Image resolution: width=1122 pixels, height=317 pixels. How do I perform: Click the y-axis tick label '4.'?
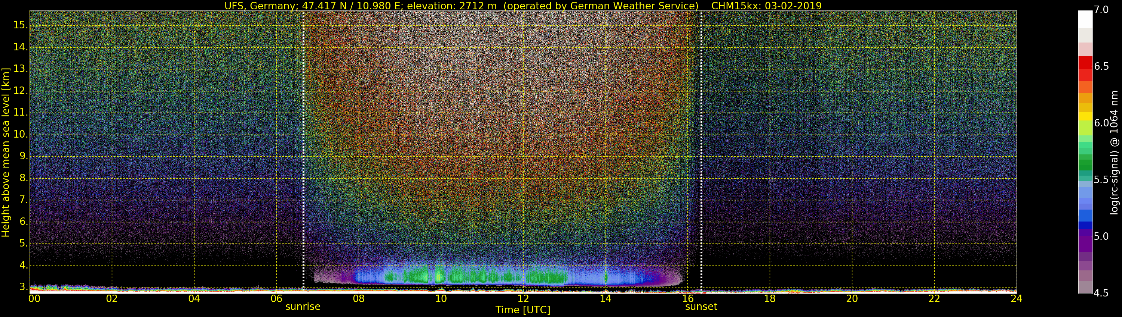[24, 265]
